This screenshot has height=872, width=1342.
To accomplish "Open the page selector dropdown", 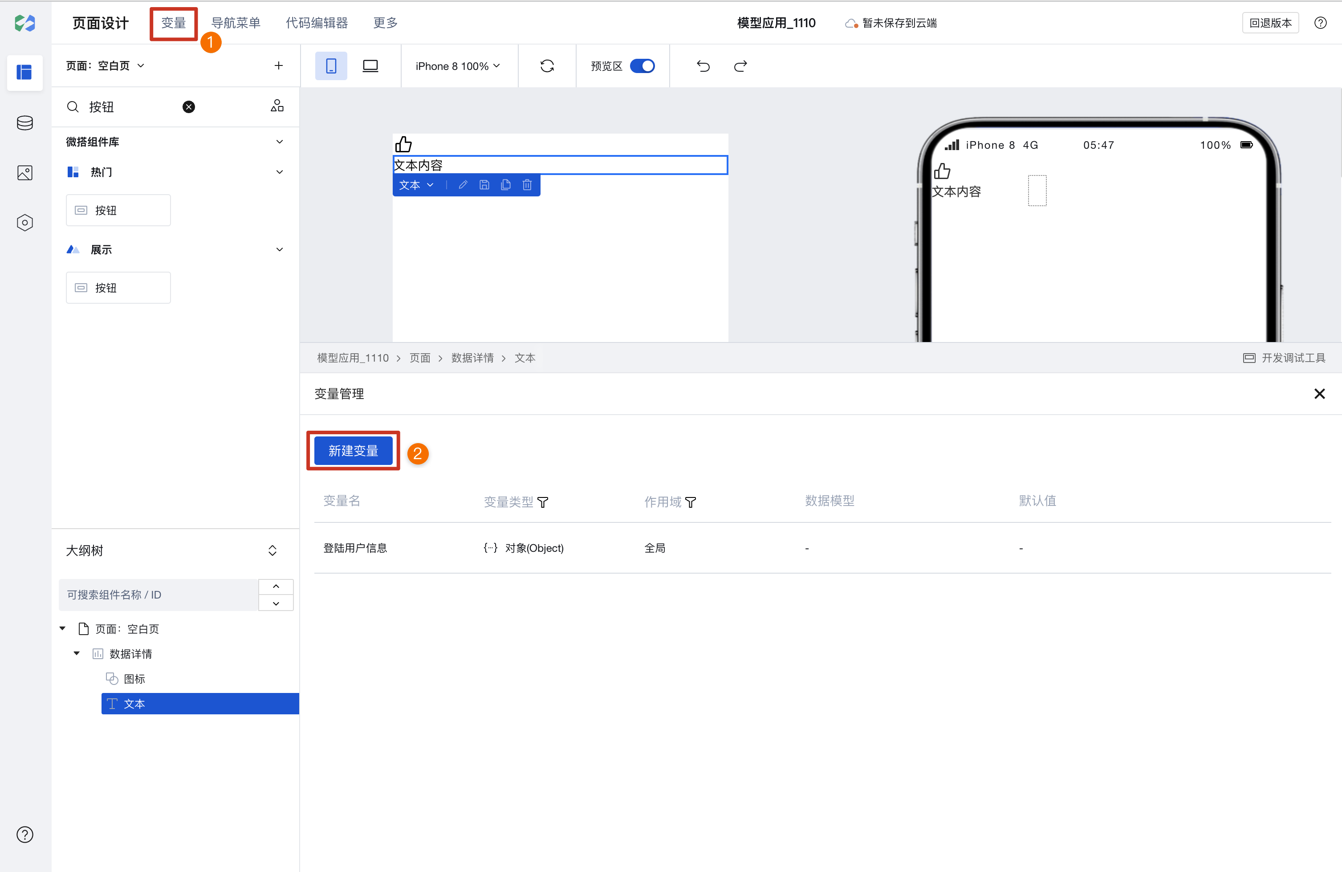I will [105, 65].
